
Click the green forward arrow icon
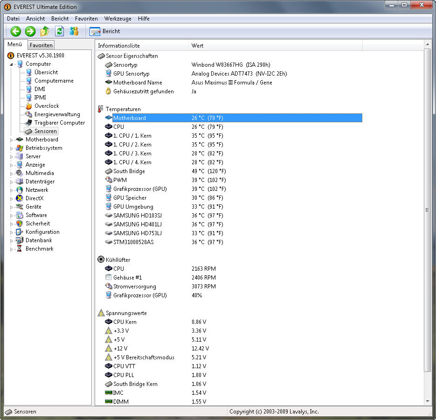(x=30, y=31)
